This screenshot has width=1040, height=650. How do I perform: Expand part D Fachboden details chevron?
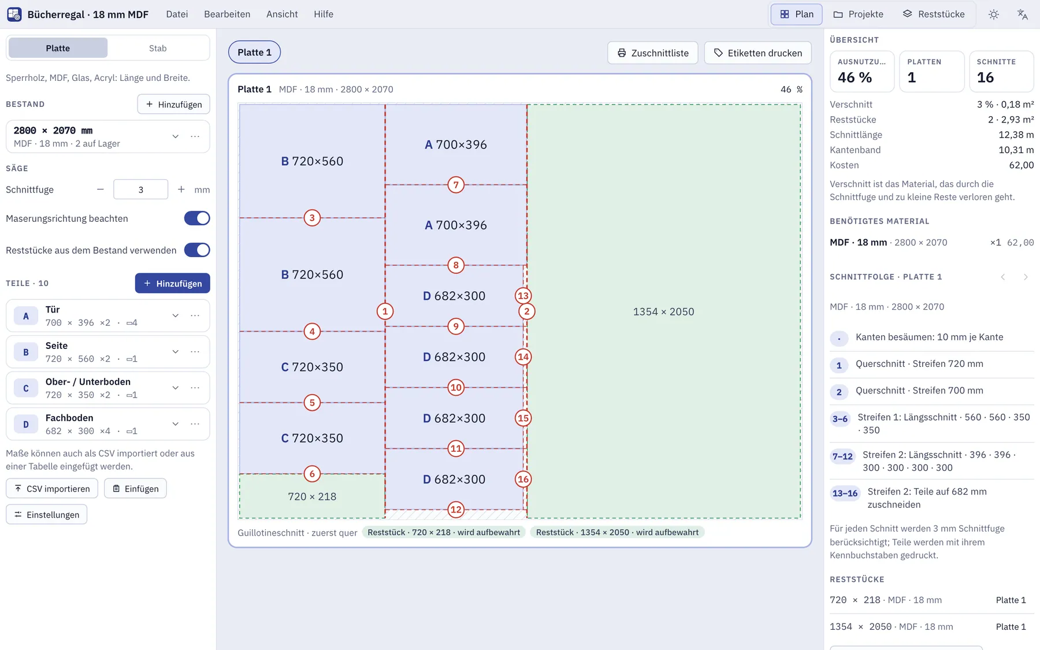(x=175, y=424)
